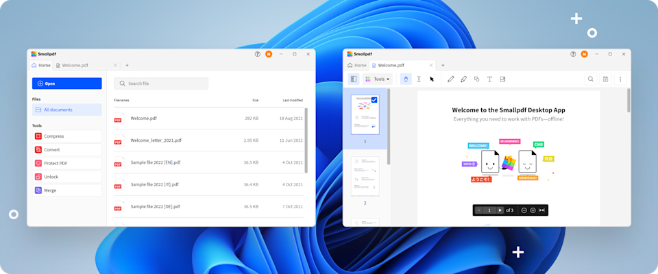Click the page number field showing 1
This screenshot has width=658, height=274.
click(x=489, y=210)
